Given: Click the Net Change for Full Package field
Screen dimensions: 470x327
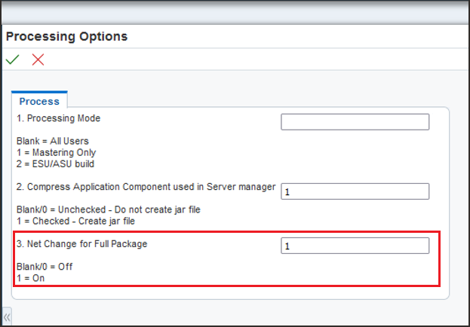Looking at the screenshot, I should [x=355, y=246].
